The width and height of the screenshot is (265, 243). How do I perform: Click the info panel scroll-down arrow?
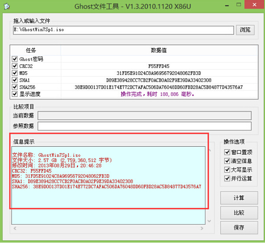point(209,221)
